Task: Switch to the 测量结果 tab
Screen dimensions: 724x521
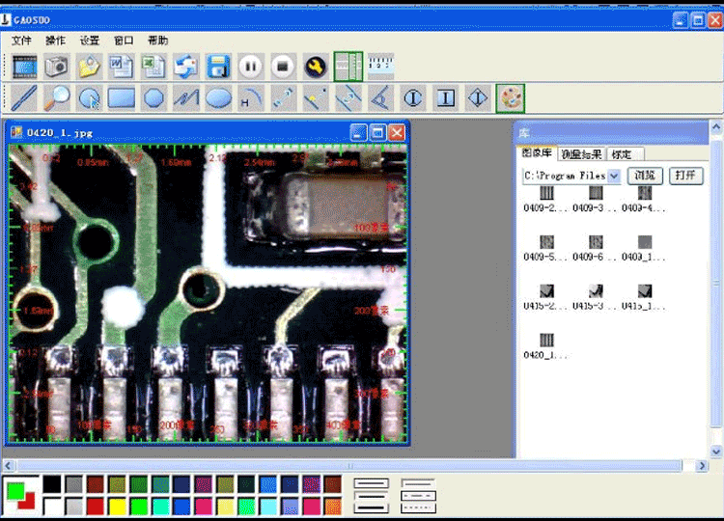Action: pos(581,154)
